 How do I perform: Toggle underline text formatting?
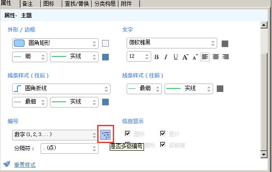point(176,57)
